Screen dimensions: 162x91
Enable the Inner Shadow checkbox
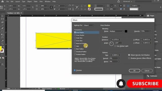(x=75, y=35)
